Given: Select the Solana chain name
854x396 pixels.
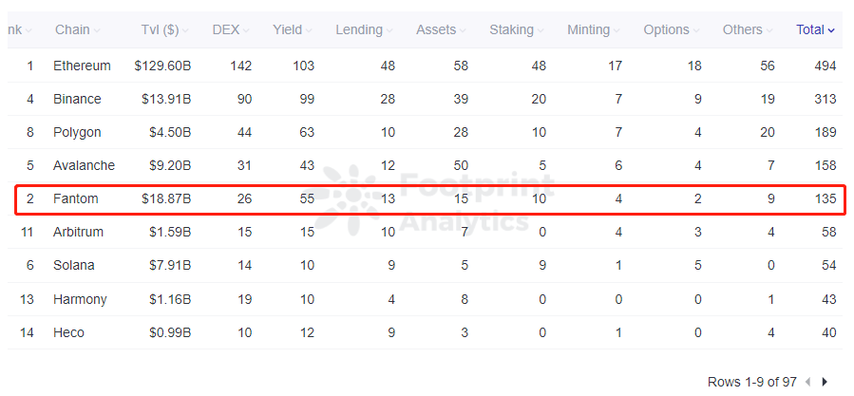Looking at the screenshot, I should point(74,265).
